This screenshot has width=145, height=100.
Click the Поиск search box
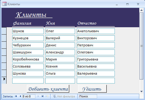click(88, 96)
